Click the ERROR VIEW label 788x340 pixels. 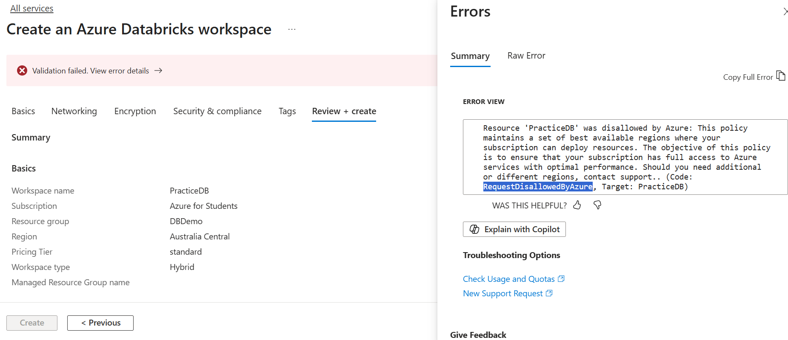pos(484,101)
